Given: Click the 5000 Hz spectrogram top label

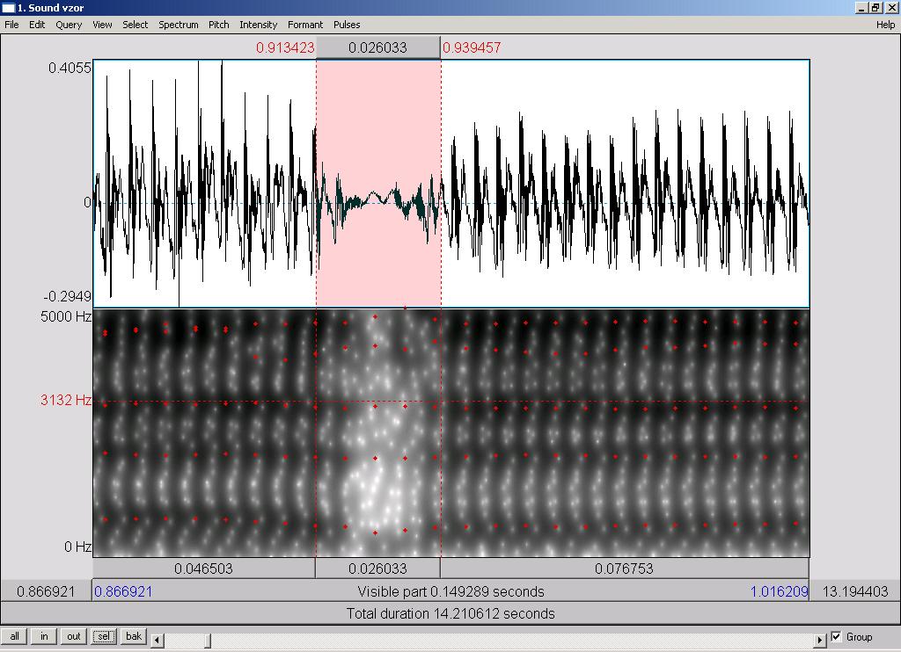Looking at the screenshot, I should (65, 316).
